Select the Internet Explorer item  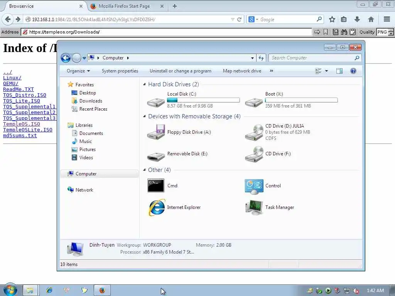point(174,207)
